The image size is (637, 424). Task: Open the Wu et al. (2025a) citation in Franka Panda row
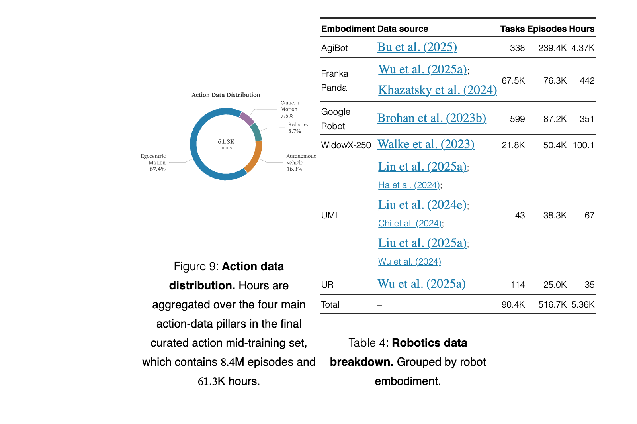[422, 69]
